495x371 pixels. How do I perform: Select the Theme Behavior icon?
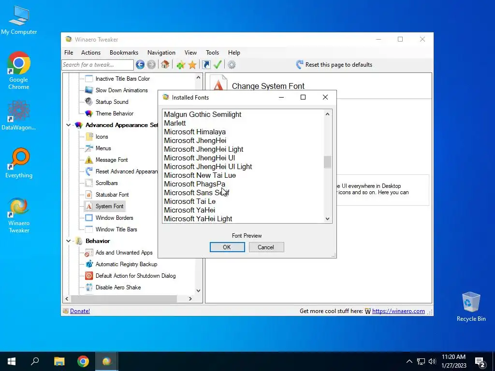(89, 113)
